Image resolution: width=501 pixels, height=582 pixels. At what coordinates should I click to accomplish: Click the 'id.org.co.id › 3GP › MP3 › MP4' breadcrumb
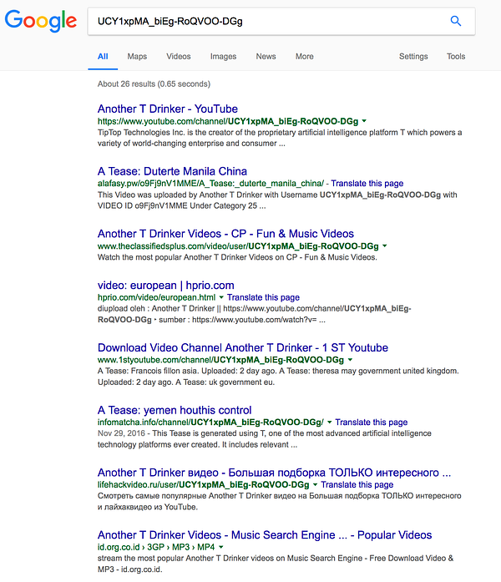tap(156, 547)
